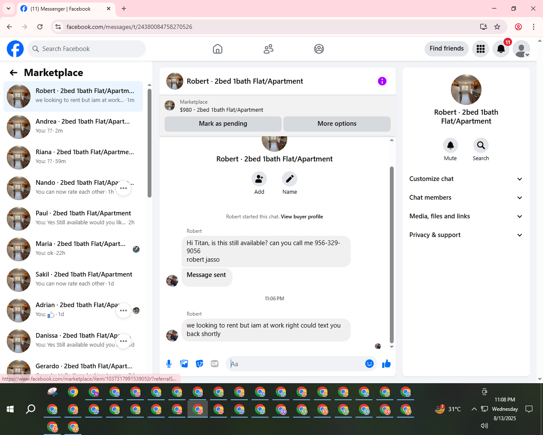Open the Riana 2bed 1bath conversation
The height and width of the screenshot is (435, 543).
73,158
